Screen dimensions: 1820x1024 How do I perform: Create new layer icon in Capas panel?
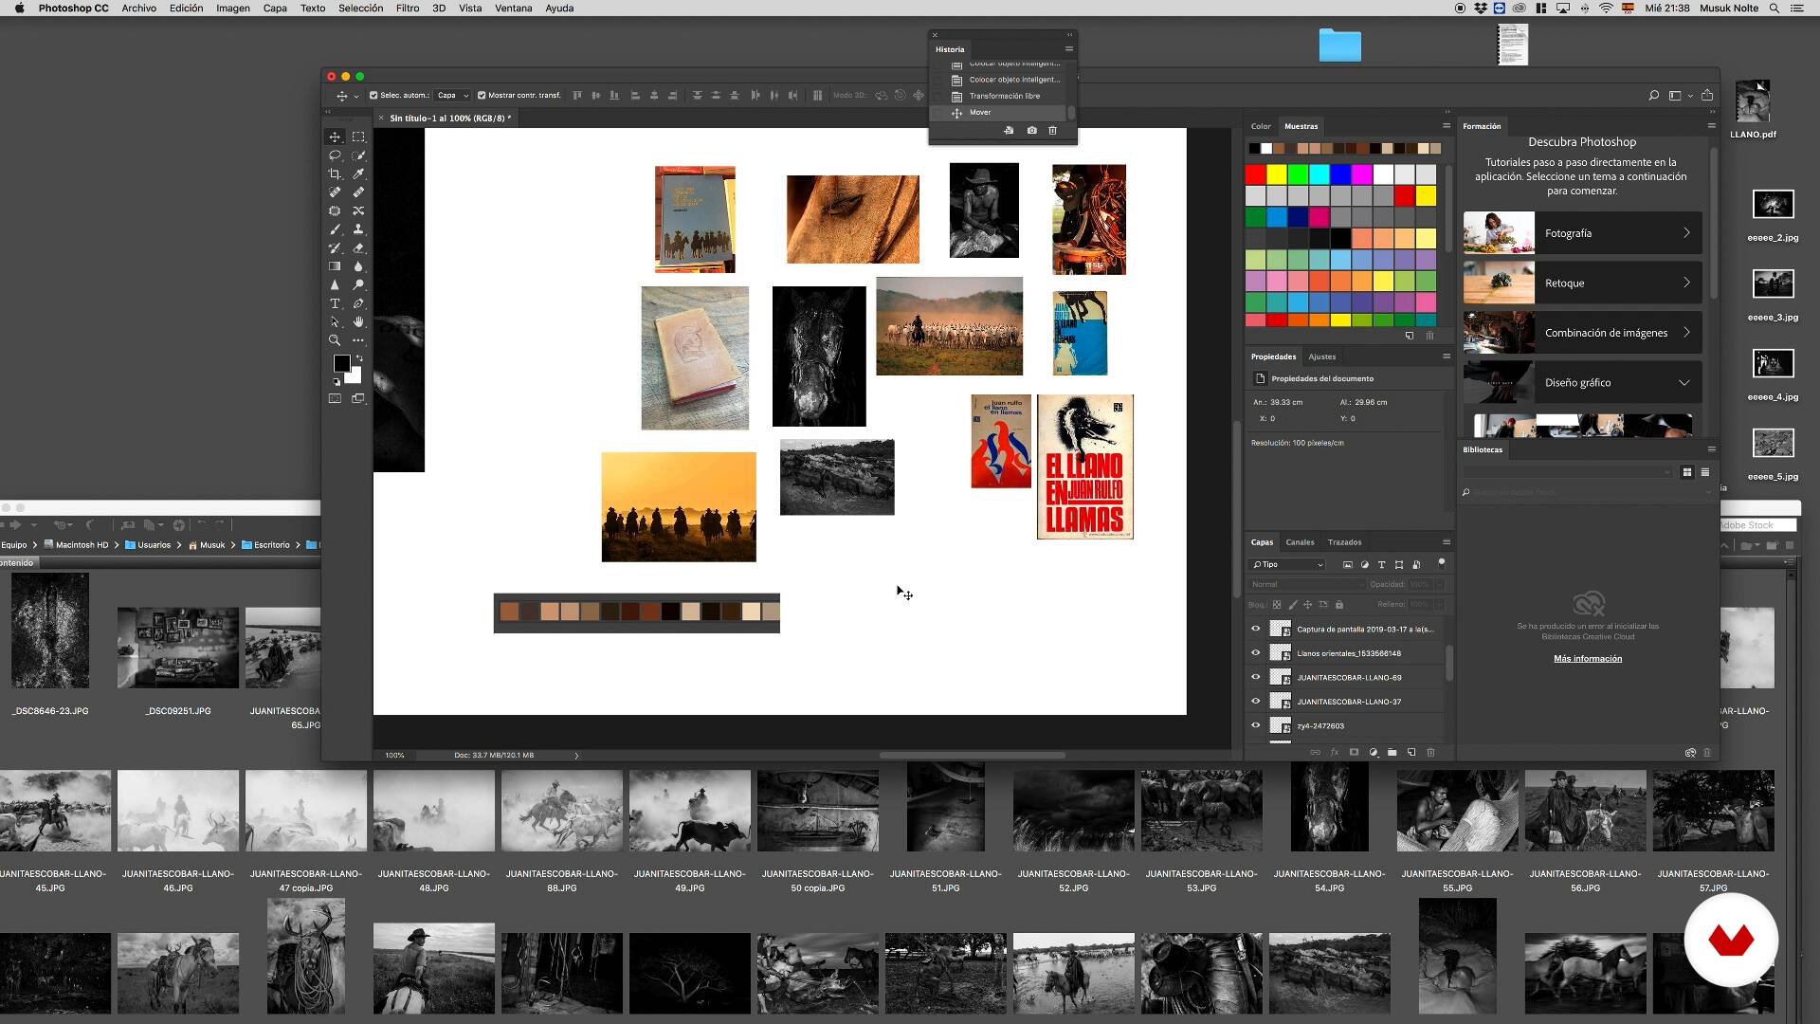(x=1411, y=753)
